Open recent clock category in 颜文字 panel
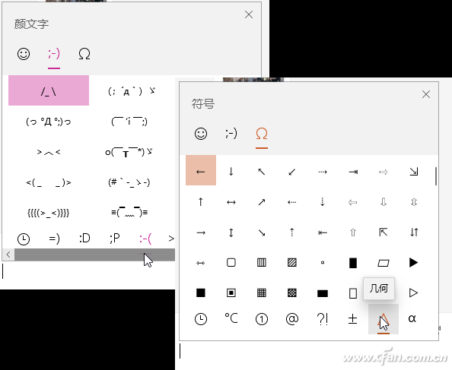The image size is (452, 370). (24, 239)
